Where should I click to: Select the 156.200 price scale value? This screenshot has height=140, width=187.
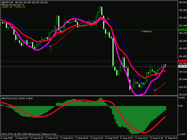coord(183,41)
